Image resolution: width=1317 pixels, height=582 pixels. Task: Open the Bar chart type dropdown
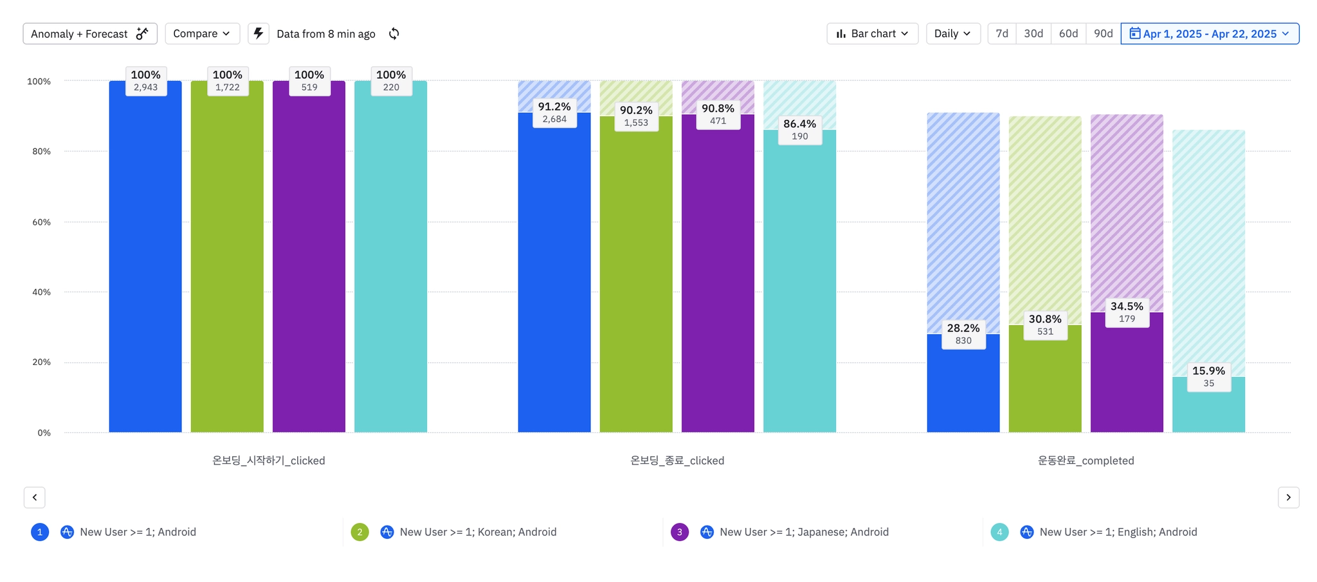pyautogui.click(x=872, y=33)
